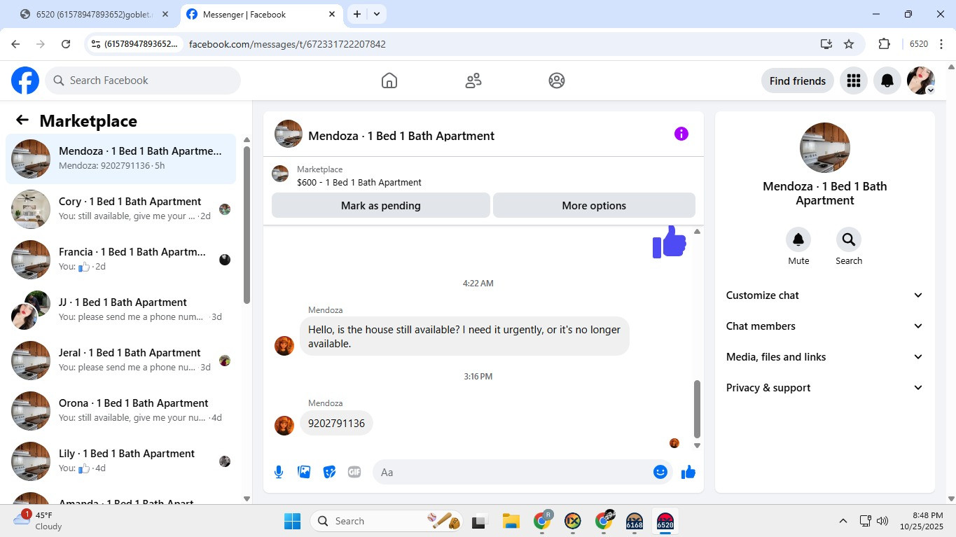956x537 pixels.
Task: Attach a photo file icon
Action: pos(304,472)
